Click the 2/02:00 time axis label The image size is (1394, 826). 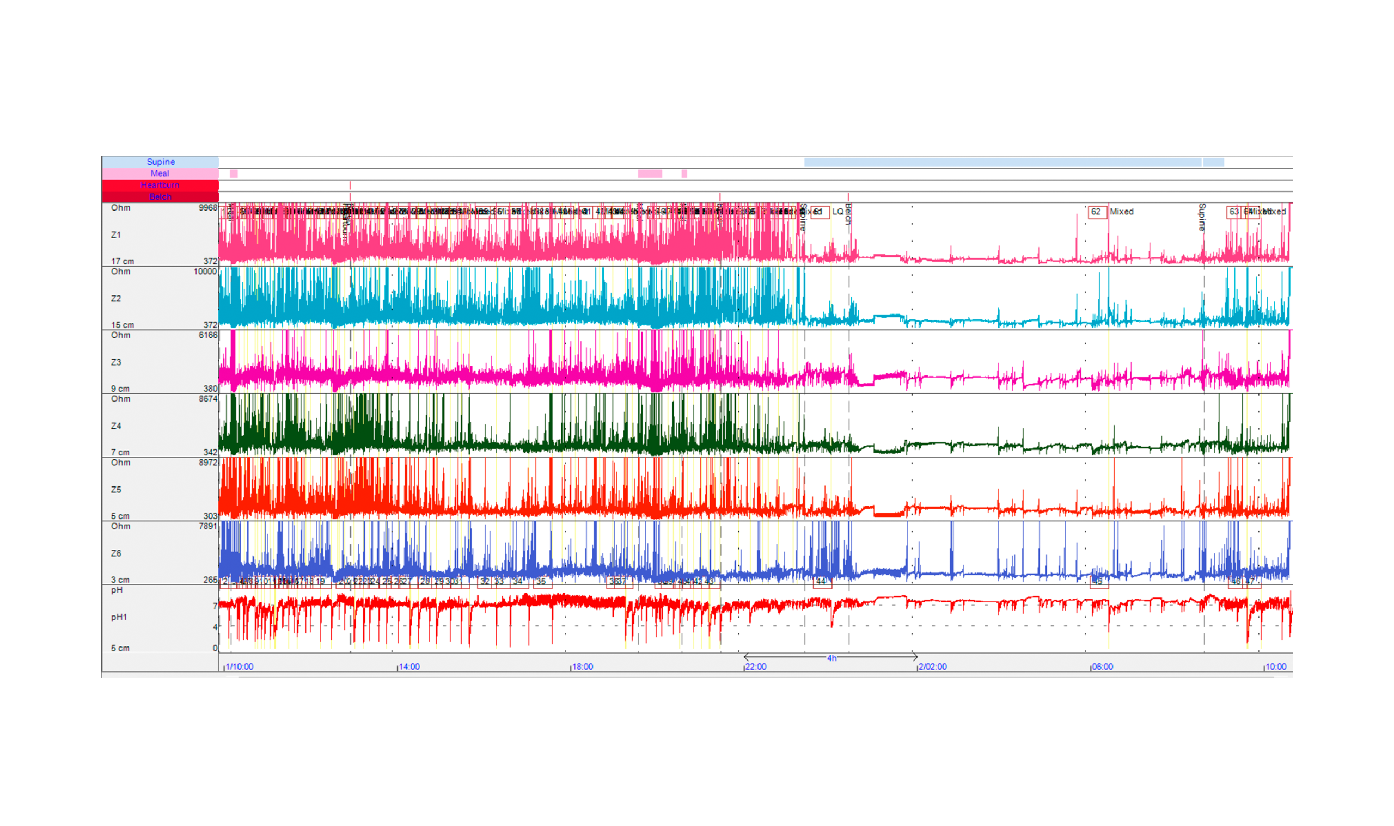click(x=933, y=667)
